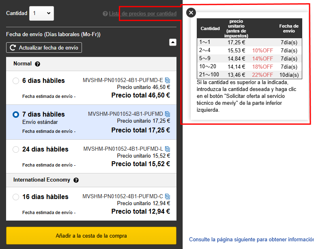
Task: Choose 16 días hábiles economy shipping
Action: pos(16,197)
